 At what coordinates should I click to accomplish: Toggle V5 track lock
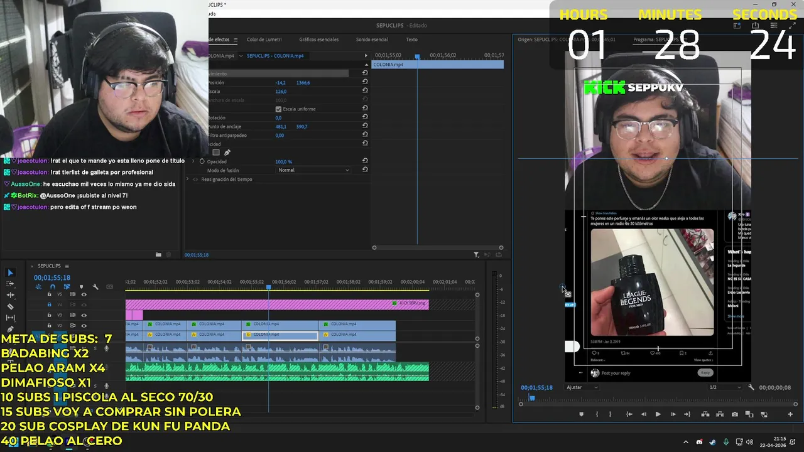pyautogui.click(x=49, y=294)
